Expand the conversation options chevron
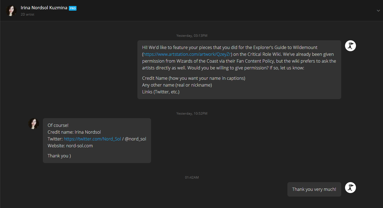 pos(378,11)
